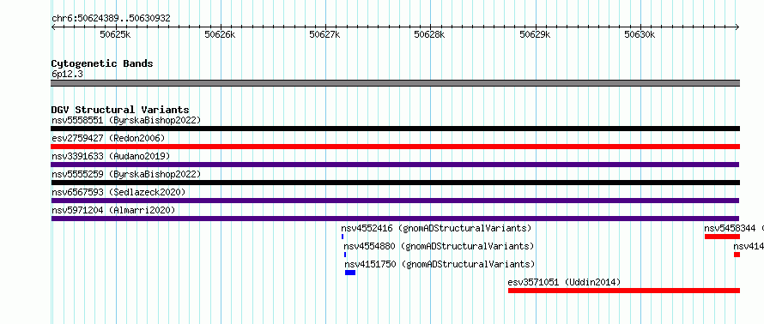The width and height of the screenshot is (764, 324).
Task: Open the nsv3391633 (Audano2019) label
Action: pyautogui.click(x=111, y=156)
